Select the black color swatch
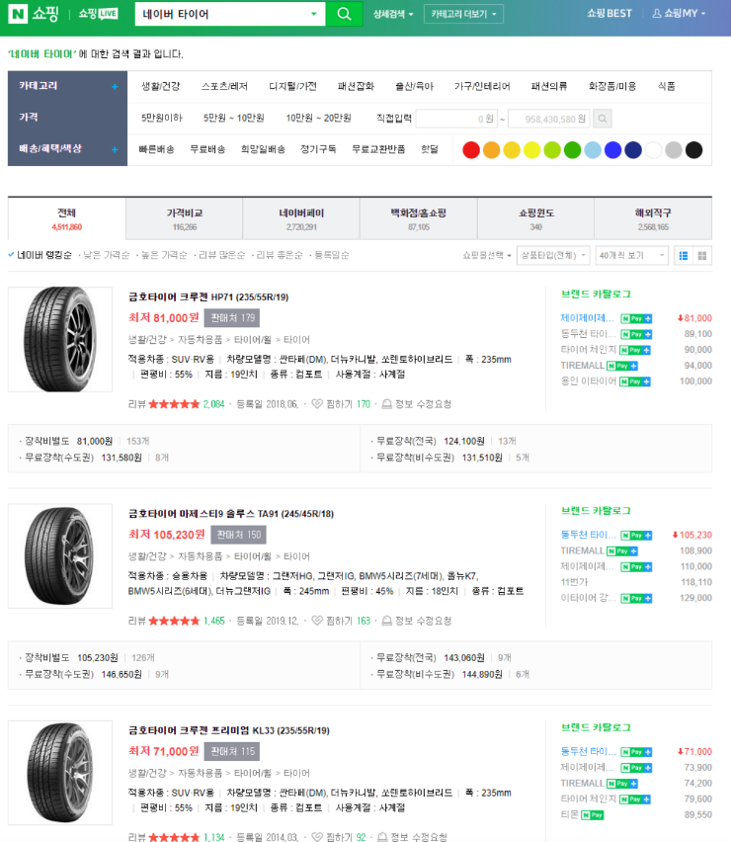731x842 pixels. pos(693,150)
